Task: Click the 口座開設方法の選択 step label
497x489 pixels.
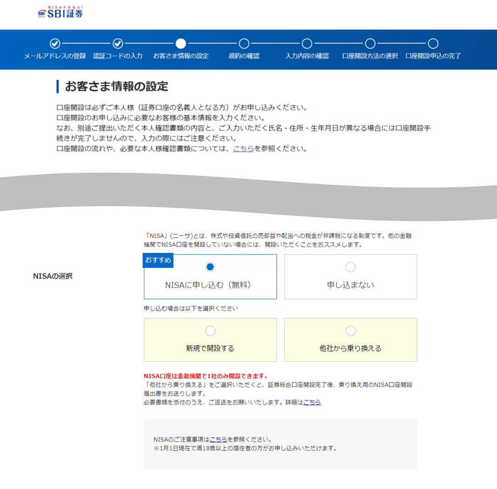Action: coord(369,56)
